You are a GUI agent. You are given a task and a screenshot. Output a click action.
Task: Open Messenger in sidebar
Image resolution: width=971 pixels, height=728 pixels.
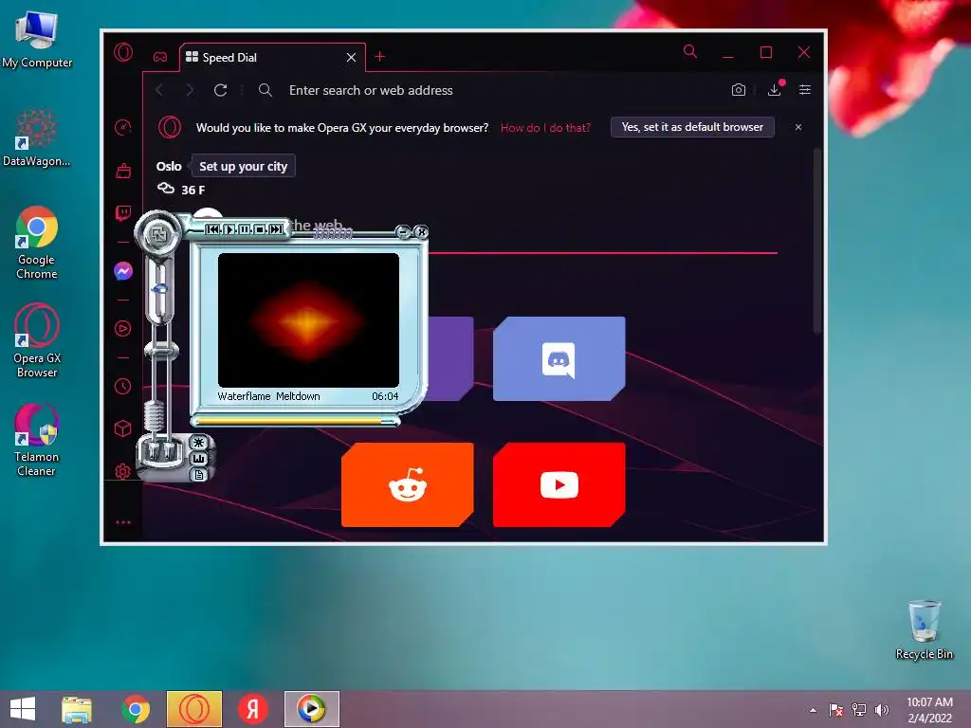click(x=123, y=271)
